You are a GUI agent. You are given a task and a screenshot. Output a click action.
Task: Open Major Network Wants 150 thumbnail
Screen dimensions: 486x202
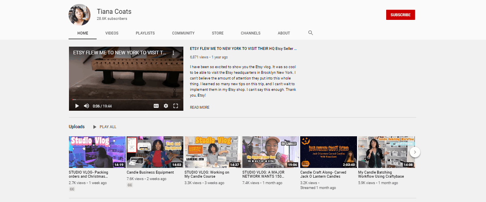click(271, 152)
